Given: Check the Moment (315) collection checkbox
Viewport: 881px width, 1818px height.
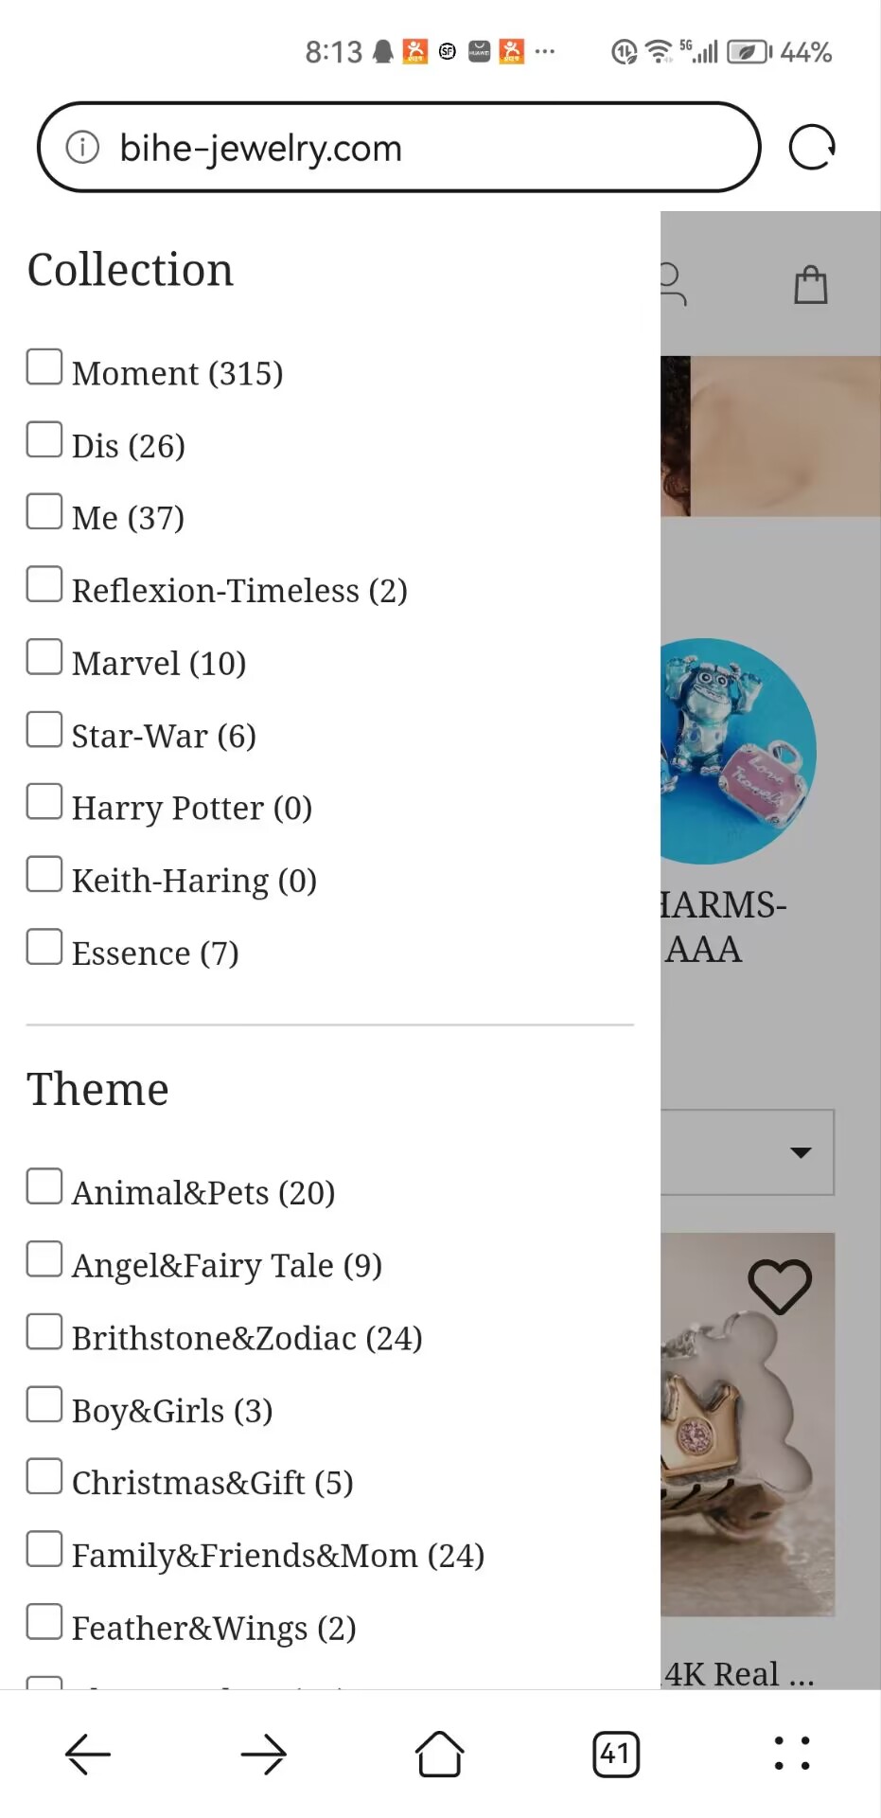Looking at the screenshot, I should pyautogui.click(x=44, y=367).
